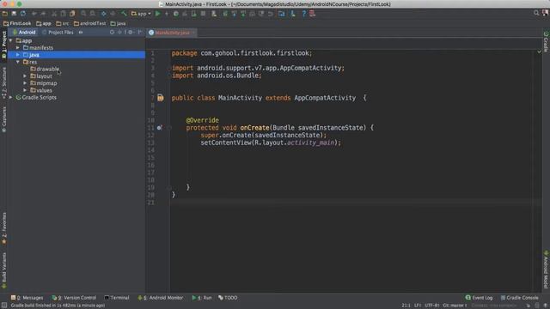Open the Gradle Console
Image resolution: width=550 pixels, height=309 pixels.
(519, 298)
